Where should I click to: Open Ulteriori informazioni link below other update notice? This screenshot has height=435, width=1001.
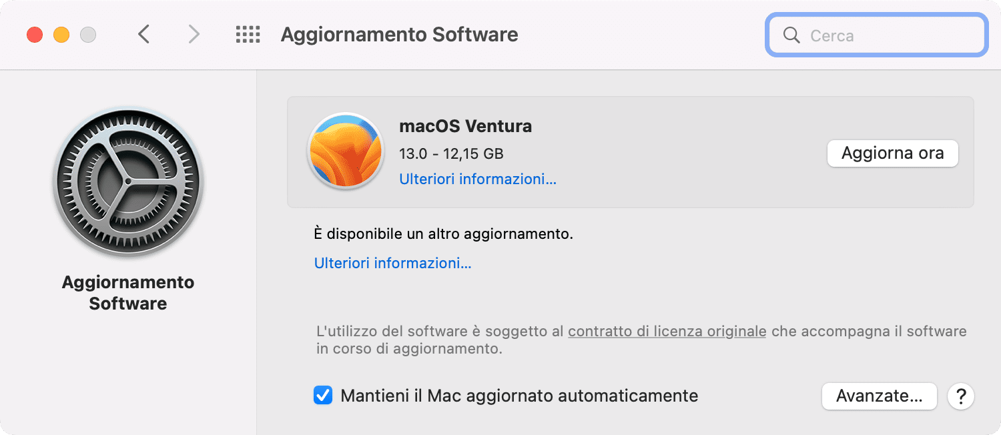click(393, 264)
